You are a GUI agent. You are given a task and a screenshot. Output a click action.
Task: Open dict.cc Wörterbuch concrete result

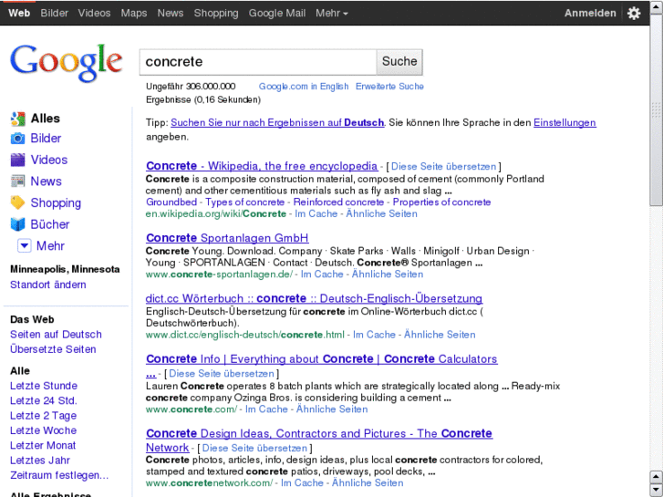(314, 298)
